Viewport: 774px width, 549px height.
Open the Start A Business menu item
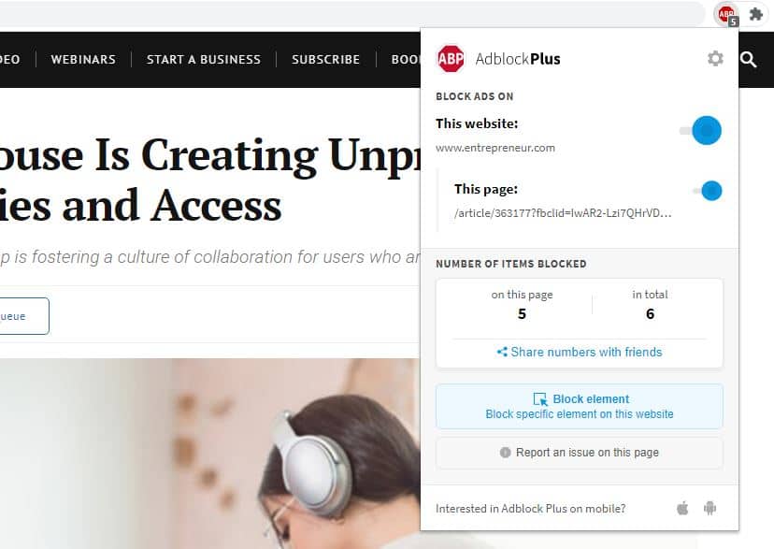[204, 59]
